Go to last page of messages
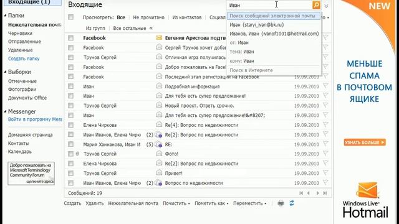Screen dimensions: 399x224 tap(325, 193)
